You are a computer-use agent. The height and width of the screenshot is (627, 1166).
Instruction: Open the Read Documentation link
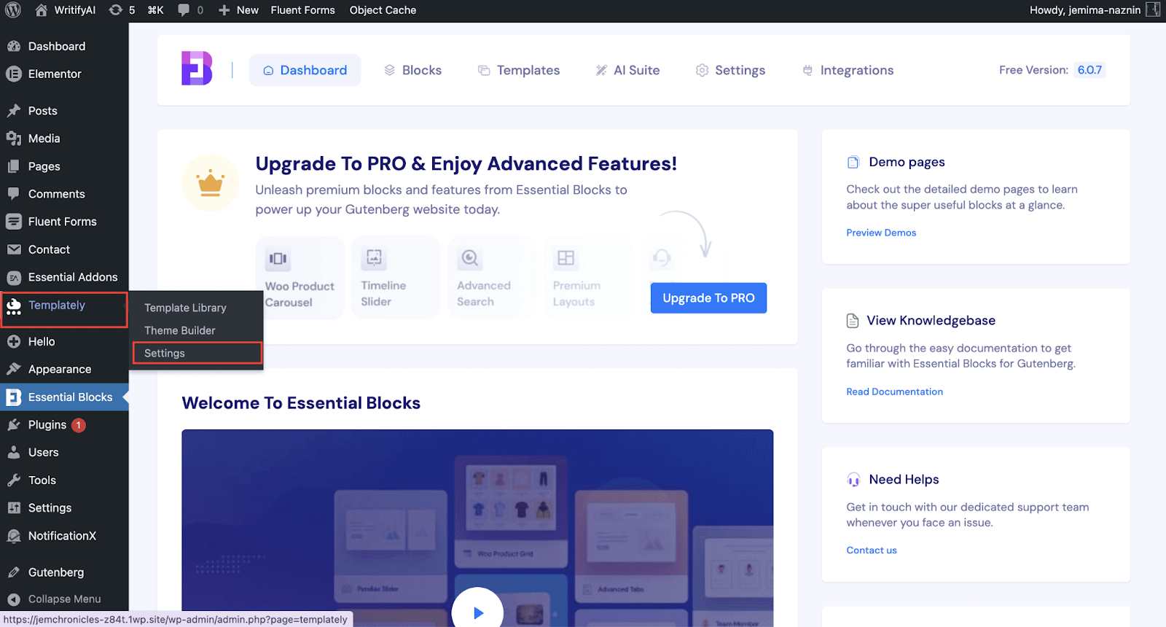[x=894, y=392]
